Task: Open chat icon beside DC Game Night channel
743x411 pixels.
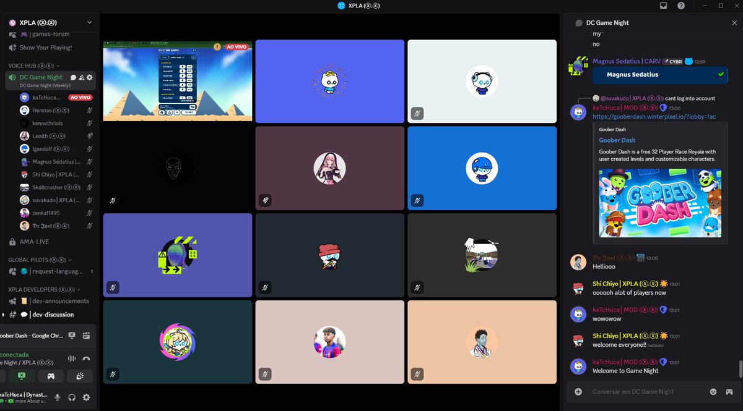Action: pos(73,77)
